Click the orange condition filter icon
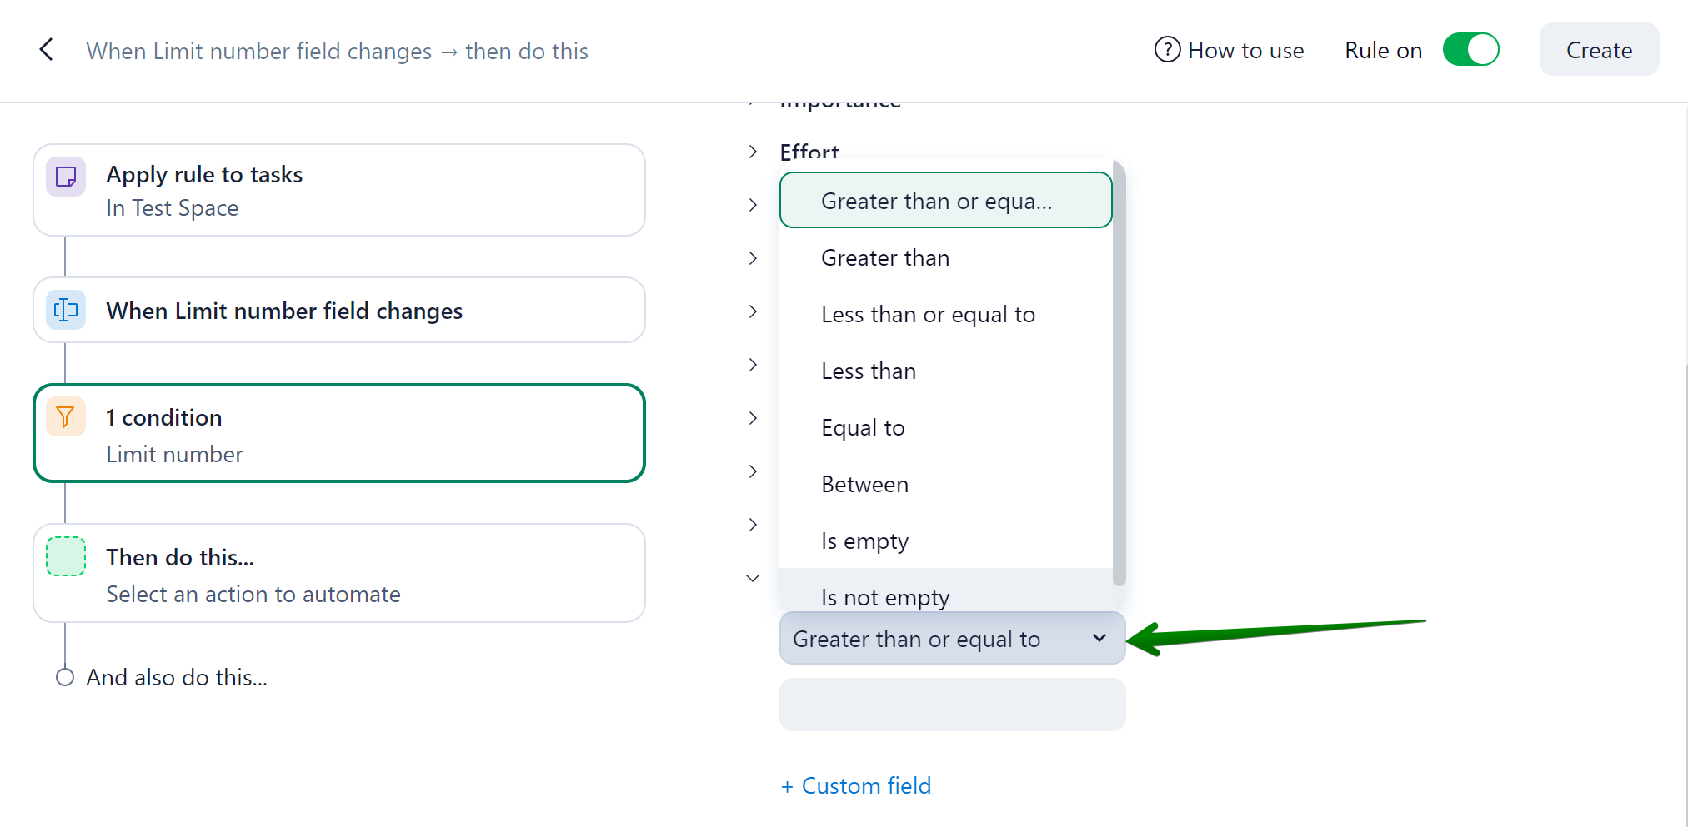The width and height of the screenshot is (1688, 827). (x=66, y=416)
